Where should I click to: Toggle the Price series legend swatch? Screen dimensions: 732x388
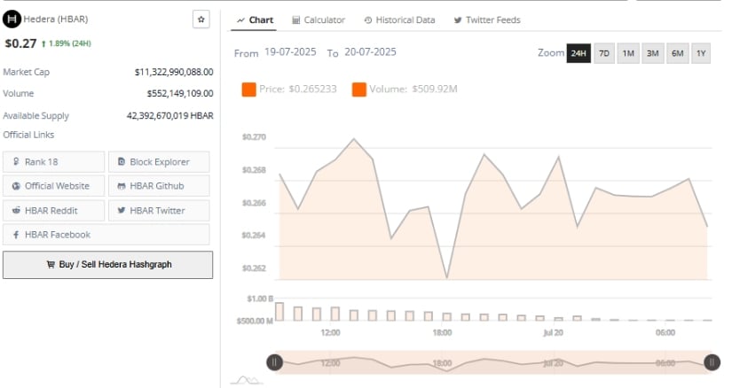(x=248, y=89)
